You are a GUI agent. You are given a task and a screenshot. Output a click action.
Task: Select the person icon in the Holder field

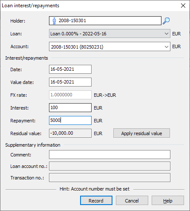(x=54, y=21)
